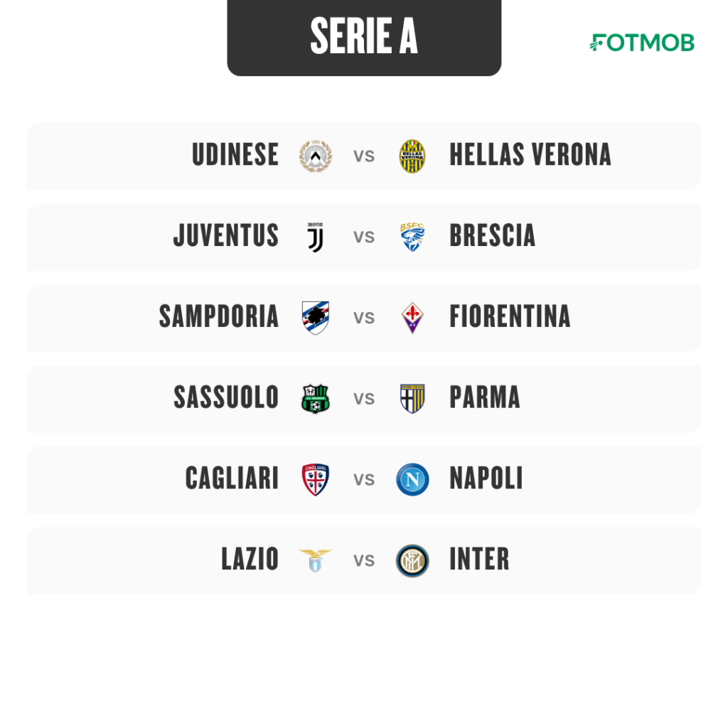This screenshot has width=728, height=728.
Task: Select the Lazio eagle crest
Action: tap(316, 560)
